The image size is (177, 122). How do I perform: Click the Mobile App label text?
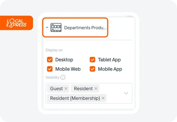click(x=110, y=69)
